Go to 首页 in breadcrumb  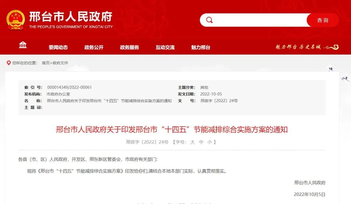click(x=46, y=63)
